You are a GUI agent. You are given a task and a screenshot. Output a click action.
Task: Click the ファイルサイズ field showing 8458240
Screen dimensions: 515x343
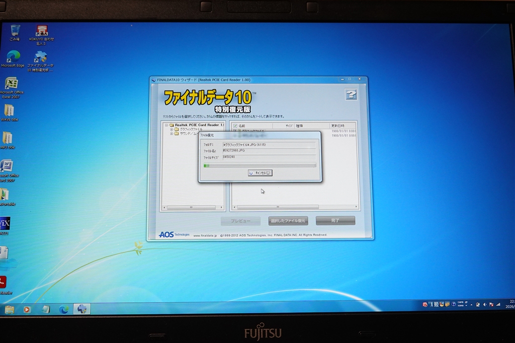pyautogui.click(x=269, y=157)
